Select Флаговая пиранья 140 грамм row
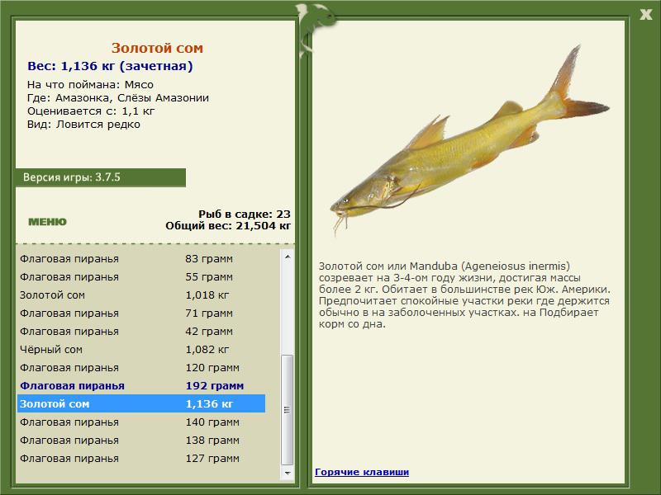Image resolution: width=661 pixels, height=495 pixels. coord(140,422)
